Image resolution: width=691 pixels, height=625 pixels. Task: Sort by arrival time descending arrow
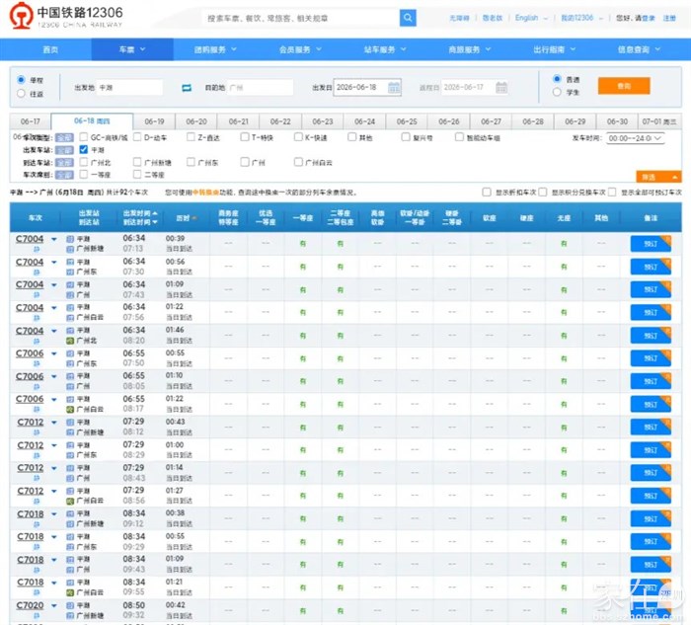pos(155,222)
